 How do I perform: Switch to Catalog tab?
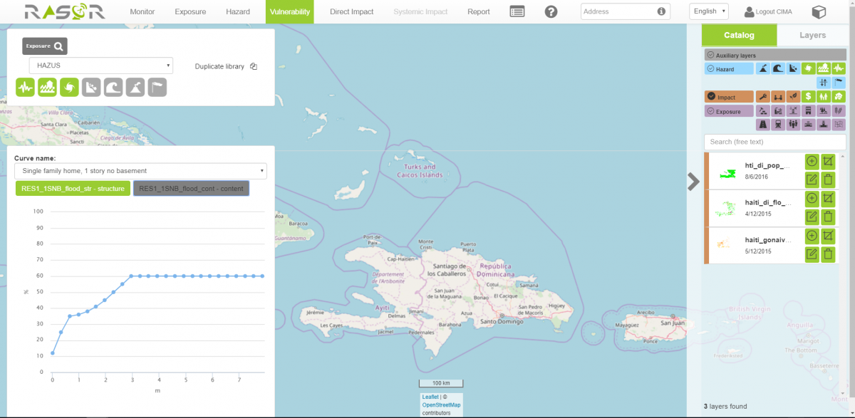[x=739, y=35]
